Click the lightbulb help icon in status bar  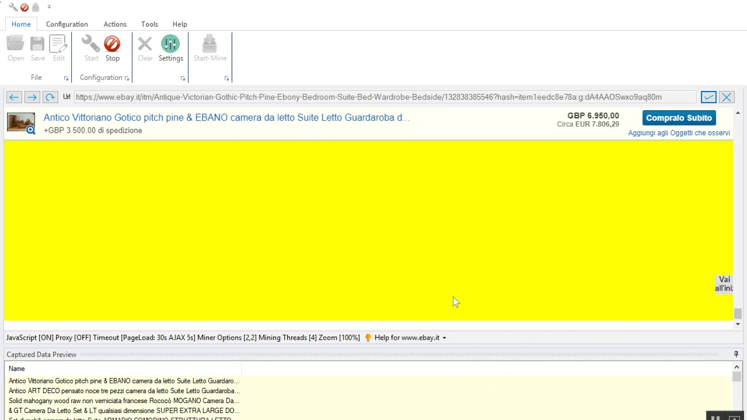click(x=368, y=338)
